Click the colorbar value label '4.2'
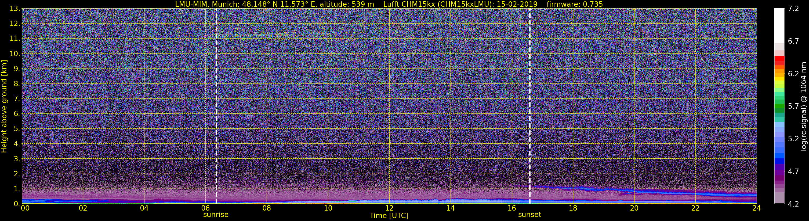Viewport: 809px width, 221px height. coord(793,204)
